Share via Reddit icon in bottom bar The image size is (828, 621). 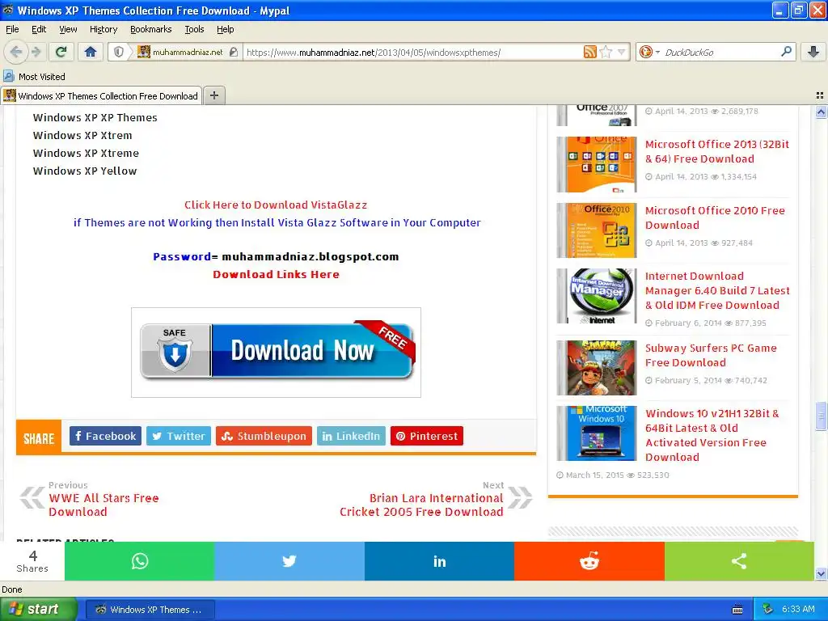(x=589, y=561)
